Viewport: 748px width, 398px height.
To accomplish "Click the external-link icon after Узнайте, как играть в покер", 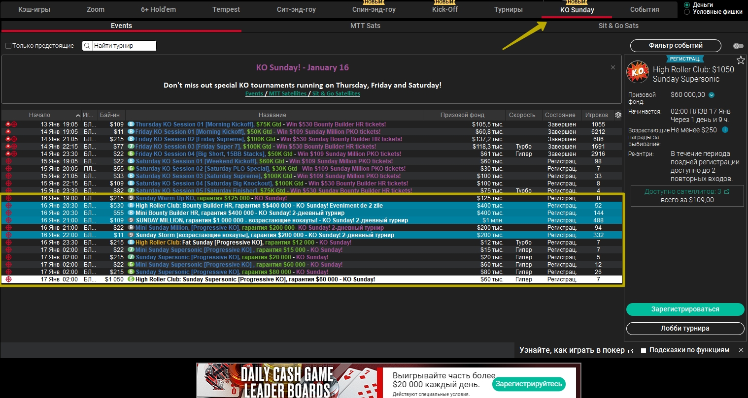I will [630, 351].
